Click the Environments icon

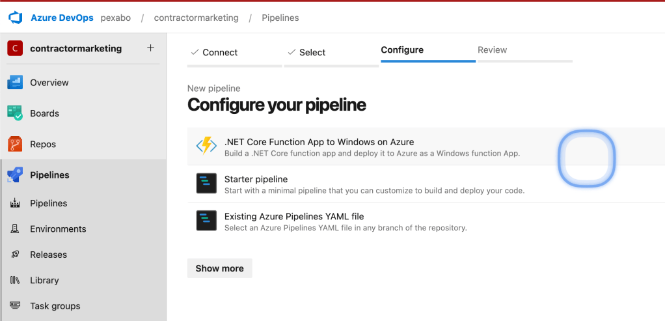[15, 229]
